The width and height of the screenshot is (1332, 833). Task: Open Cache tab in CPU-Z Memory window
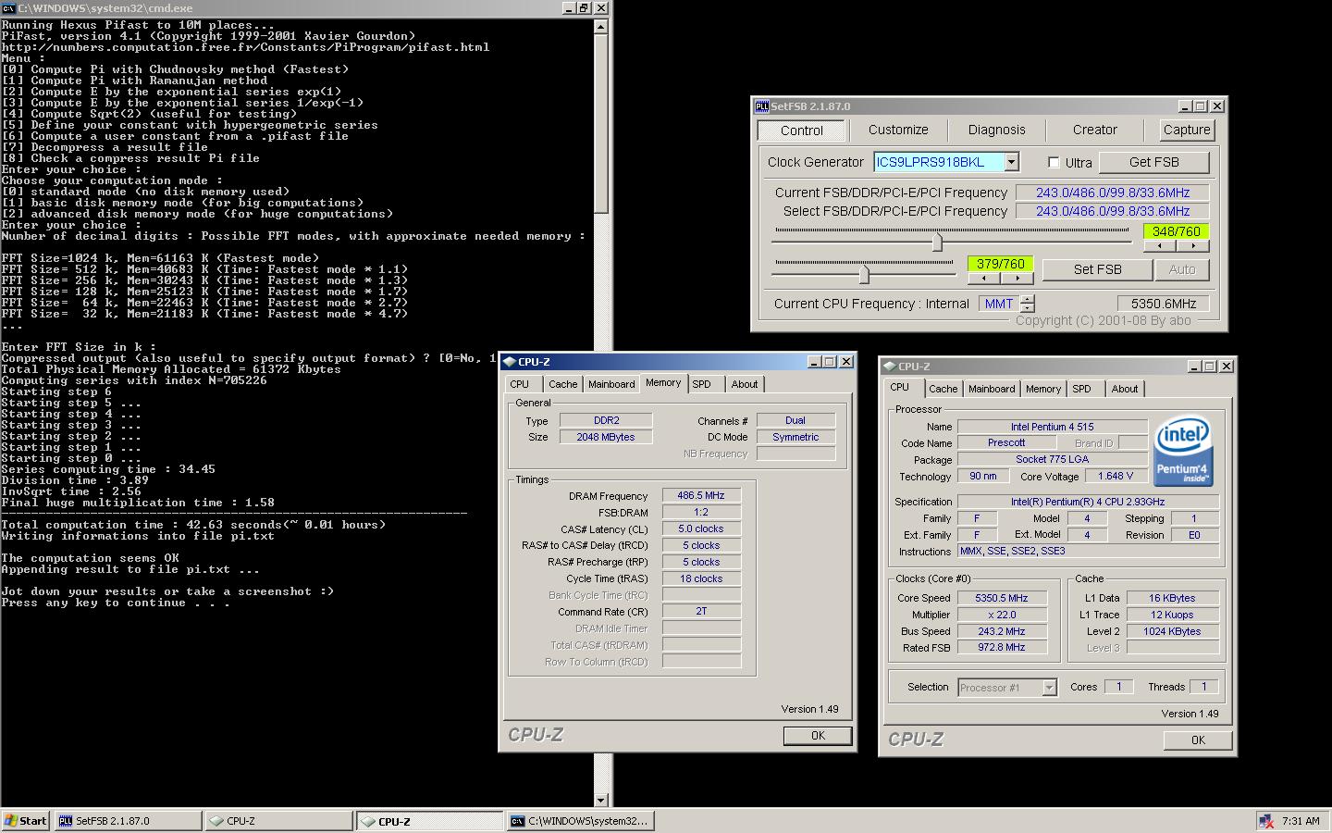click(x=562, y=384)
